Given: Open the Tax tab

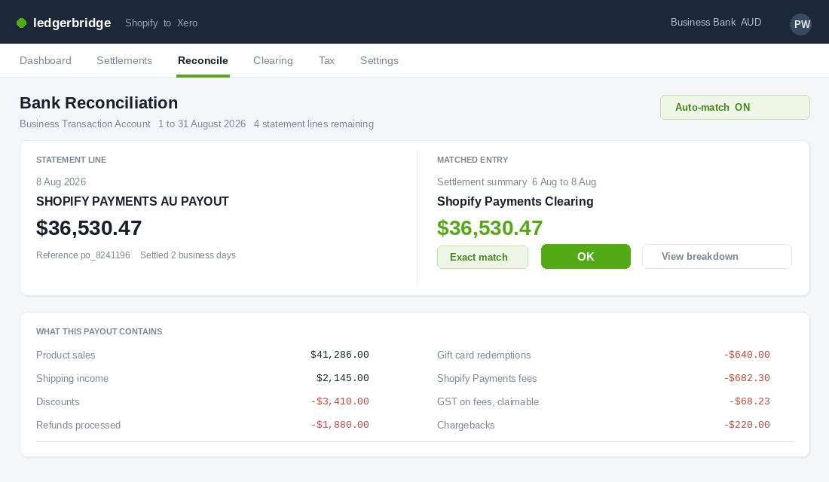Looking at the screenshot, I should tap(327, 61).
